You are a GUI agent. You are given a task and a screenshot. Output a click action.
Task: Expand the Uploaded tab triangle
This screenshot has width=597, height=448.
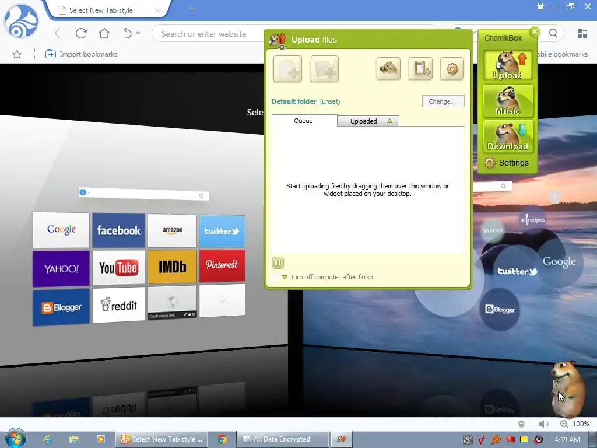(x=389, y=121)
